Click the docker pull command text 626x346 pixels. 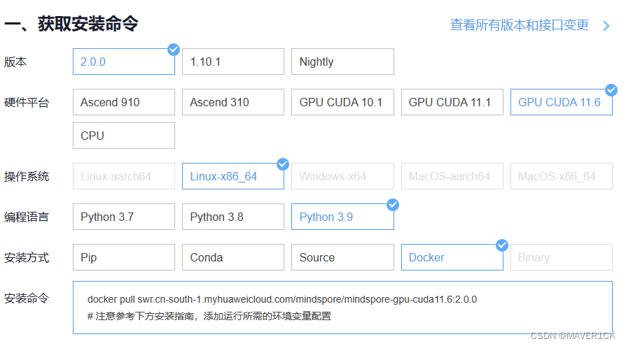pyautogui.click(x=282, y=299)
